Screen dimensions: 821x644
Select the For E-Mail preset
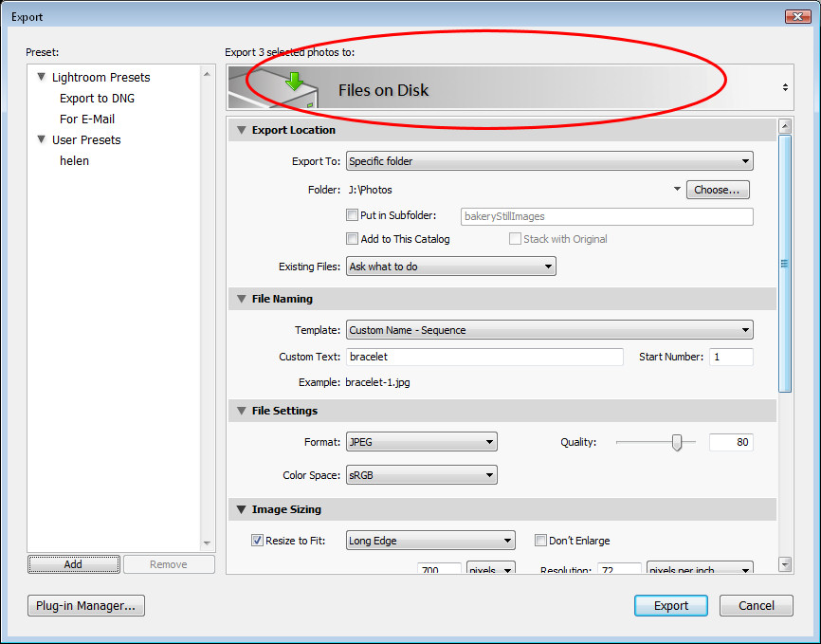point(87,119)
